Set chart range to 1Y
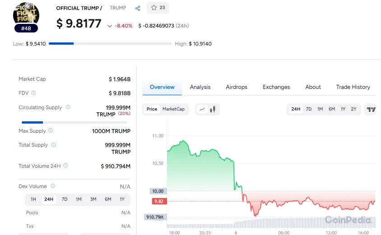This screenshot has height=235, width=381. pos(343,109)
